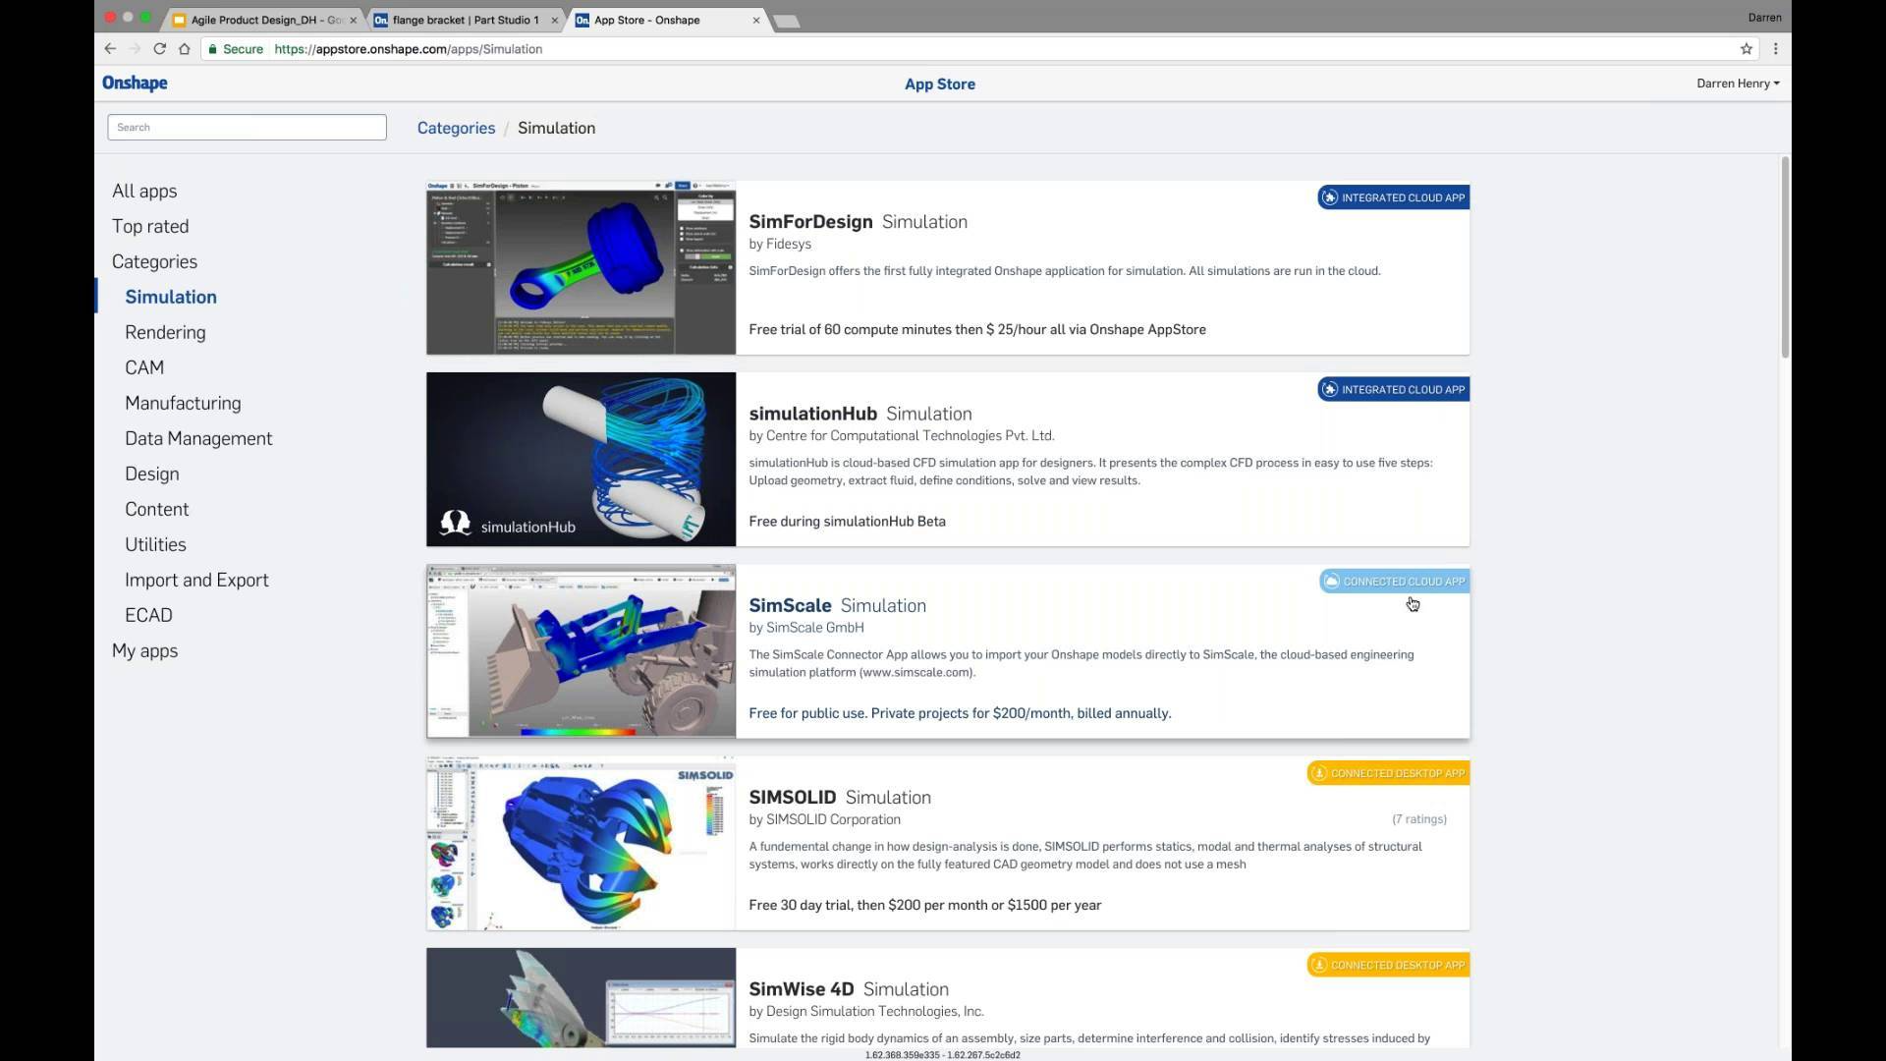Viewport: 1886px width, 1061px height.
Task: Open a new browser tab
Action: coord(787,21)
